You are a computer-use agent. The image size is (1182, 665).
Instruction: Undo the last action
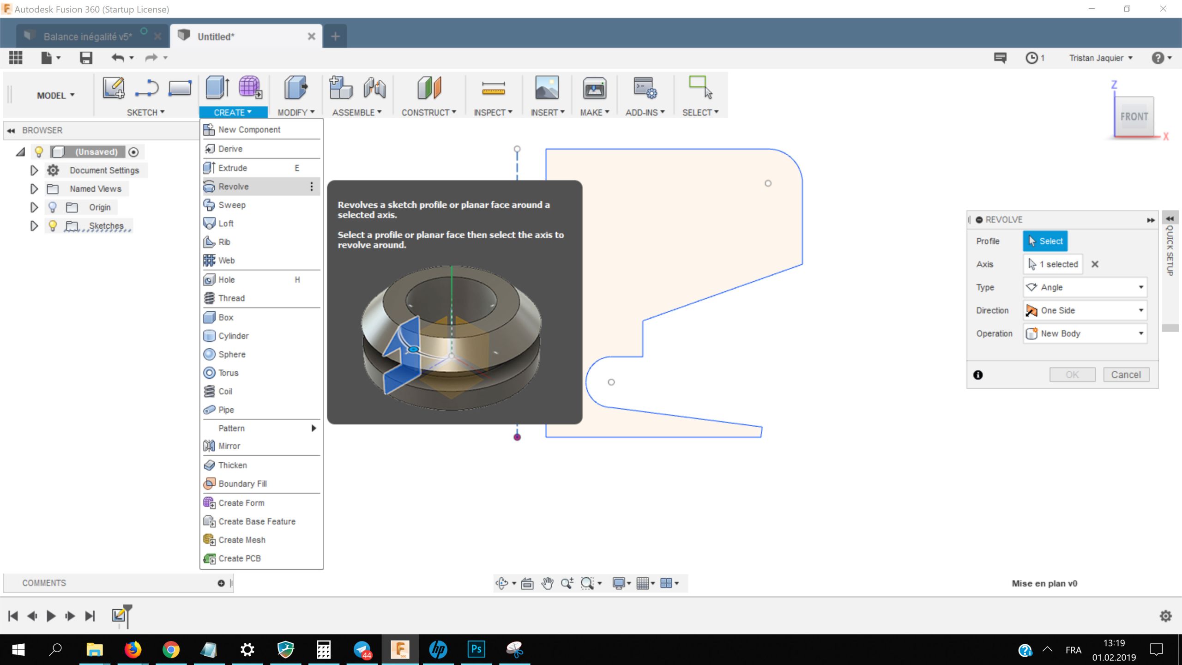click(x=118, y=58)
